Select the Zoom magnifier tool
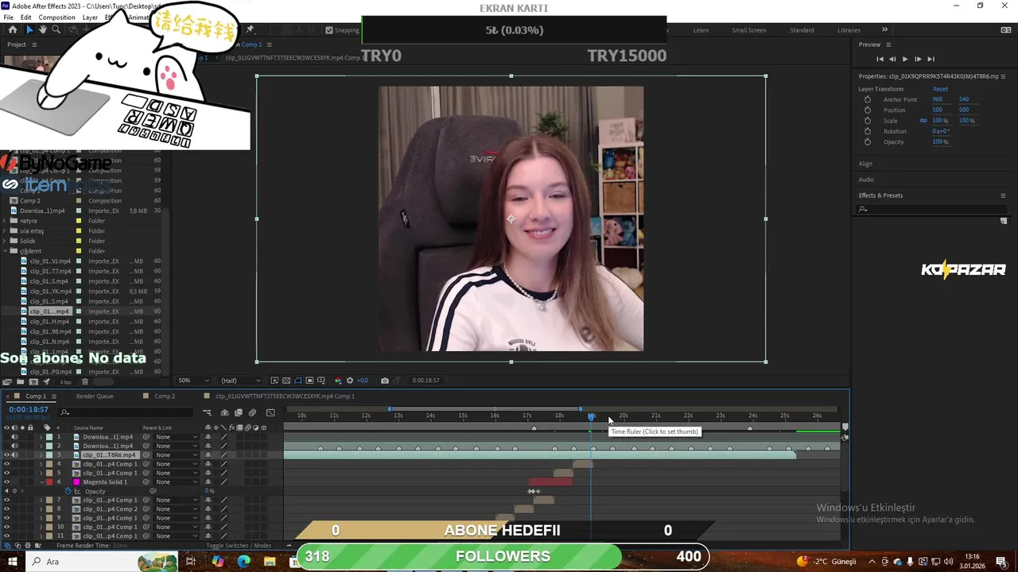 56,29
